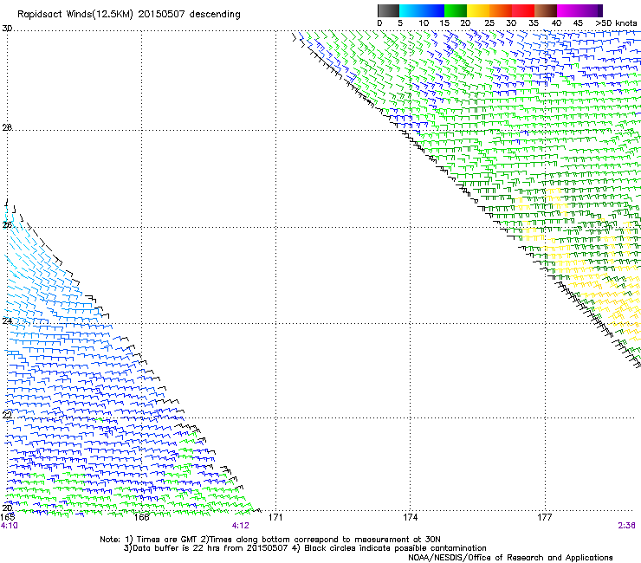The height and width of the screenshot is (563, 641).
Task: Click the legend label '45'
Action: [x=578, y=23]
